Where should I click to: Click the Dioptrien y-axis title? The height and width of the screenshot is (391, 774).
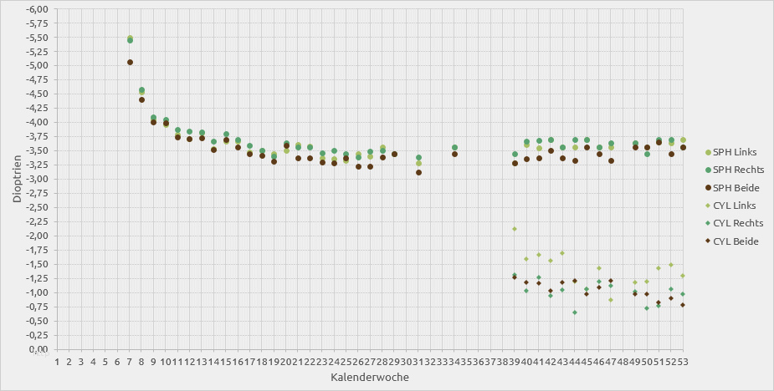click(17, 179)
